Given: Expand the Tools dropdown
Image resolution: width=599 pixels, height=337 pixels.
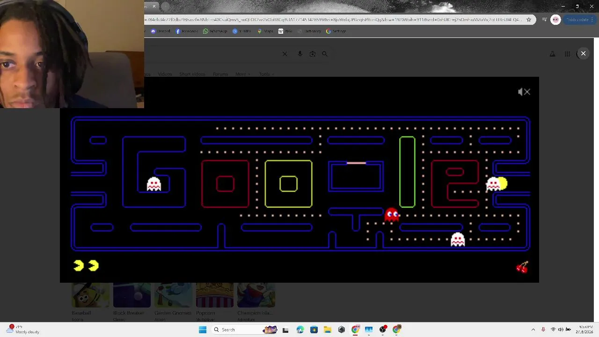Looking at the screenshot, I should pos(266,74).
